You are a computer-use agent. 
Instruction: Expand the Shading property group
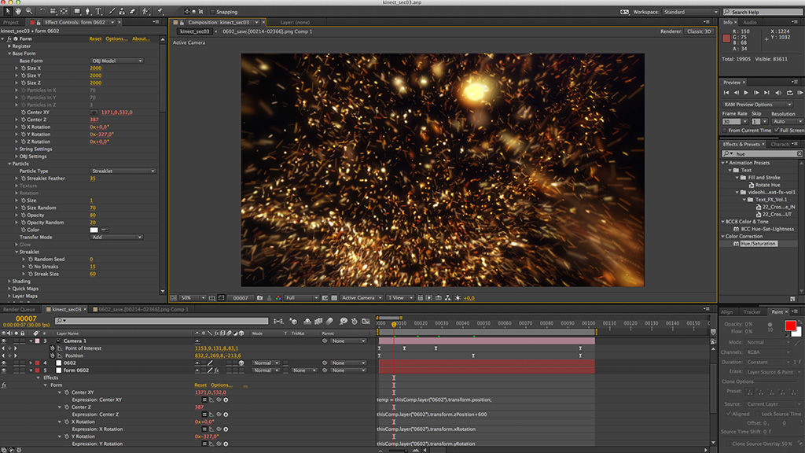(9, 282)
